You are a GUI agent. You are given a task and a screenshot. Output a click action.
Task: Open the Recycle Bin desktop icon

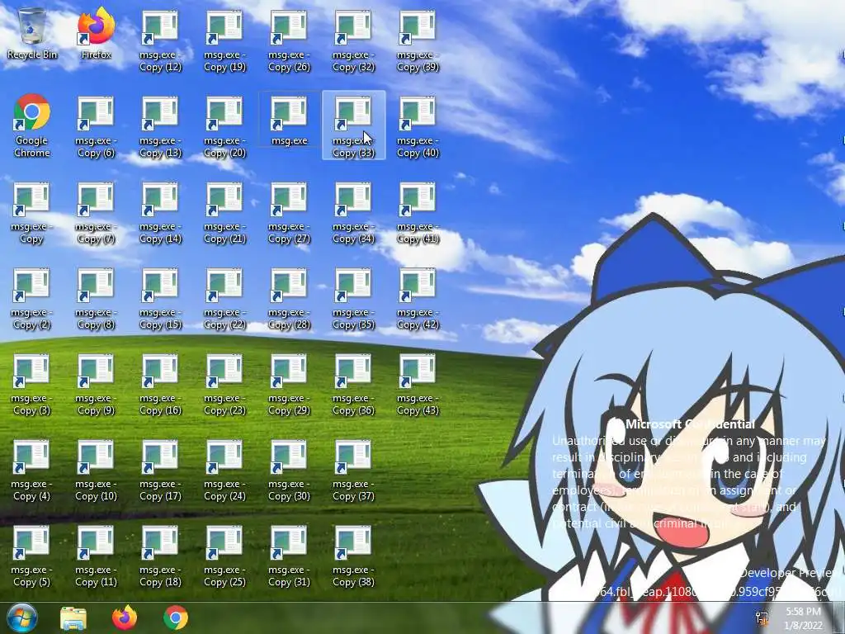pos(32,34)
